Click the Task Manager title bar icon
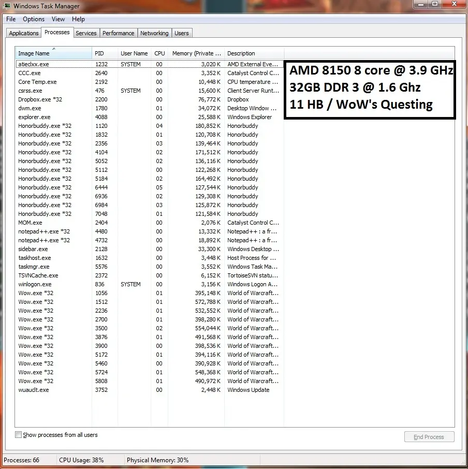The height and width of the screenshot is (469, 468). pyautogui.click(x=7, y=5)
